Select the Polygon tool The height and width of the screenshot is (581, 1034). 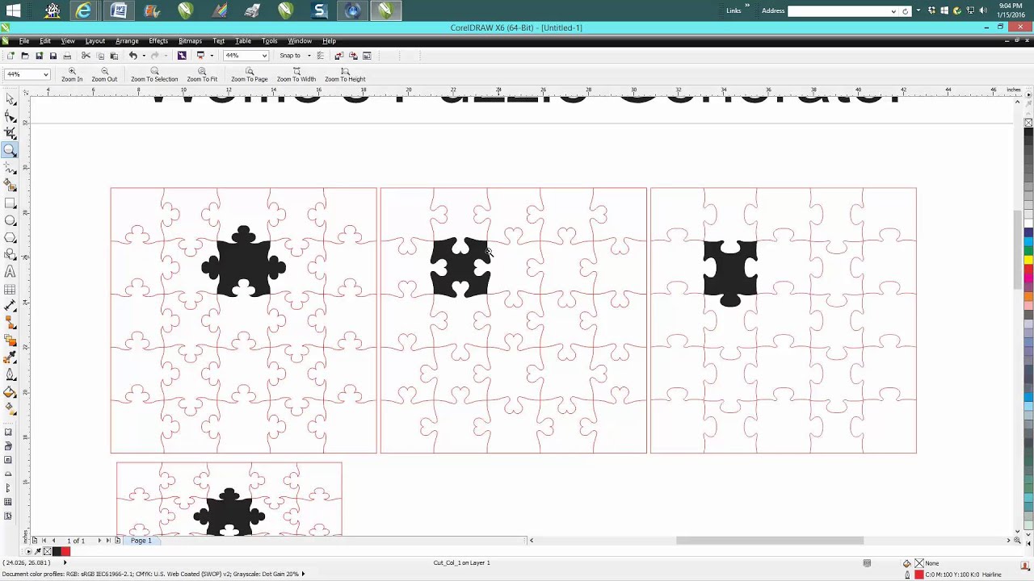coord(10,237)
